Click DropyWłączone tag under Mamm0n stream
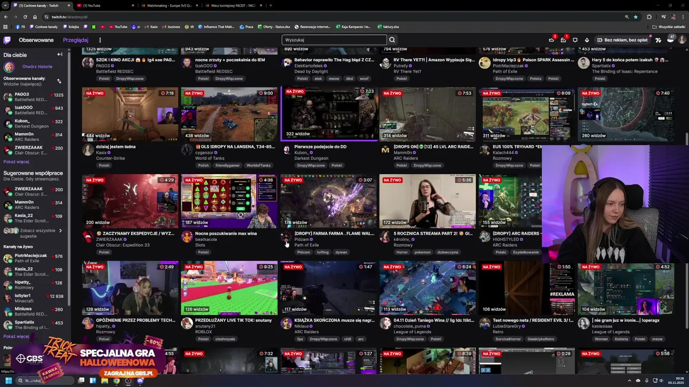This screenshot has width=689, height=387. pos(427,165)
